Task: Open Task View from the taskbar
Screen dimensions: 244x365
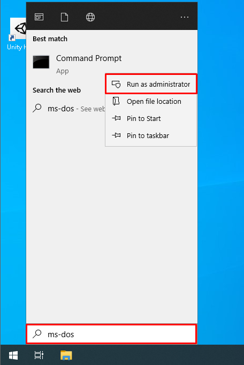Action: (39, 355)
